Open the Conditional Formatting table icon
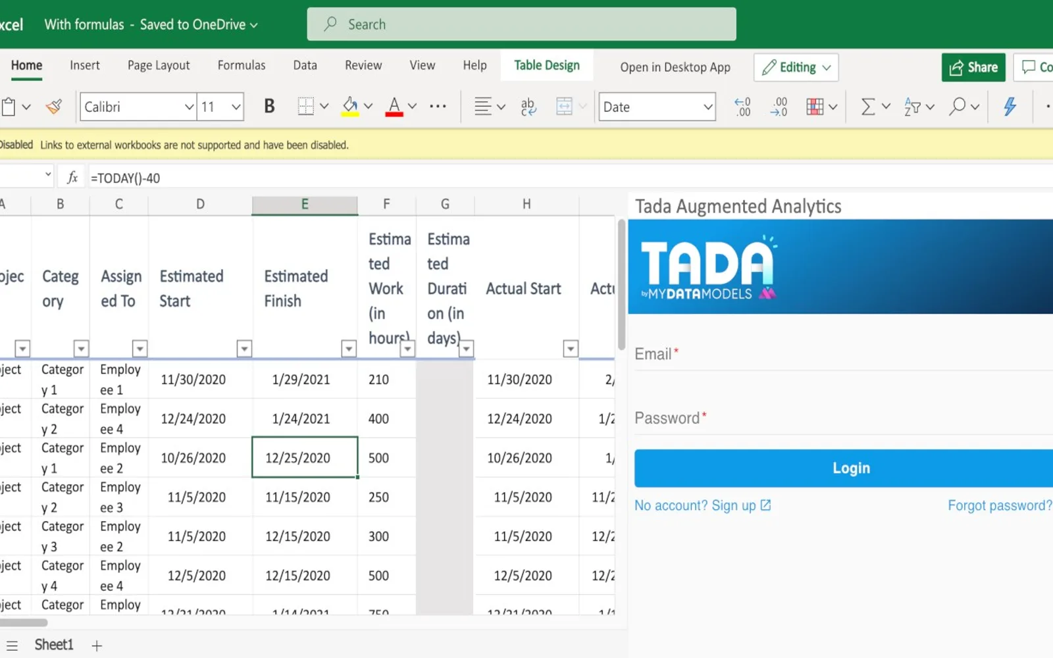The height and width of the screenshot is (658, 1053). pos(815,107)
